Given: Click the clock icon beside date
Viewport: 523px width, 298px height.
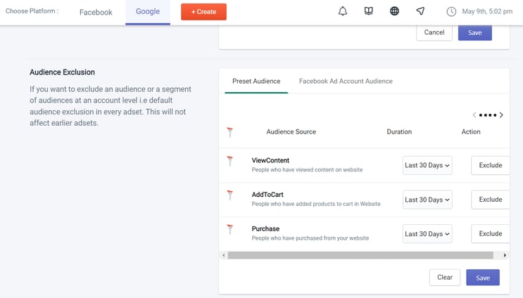Looking at the screenshot, I should click(x=451, y=12).
